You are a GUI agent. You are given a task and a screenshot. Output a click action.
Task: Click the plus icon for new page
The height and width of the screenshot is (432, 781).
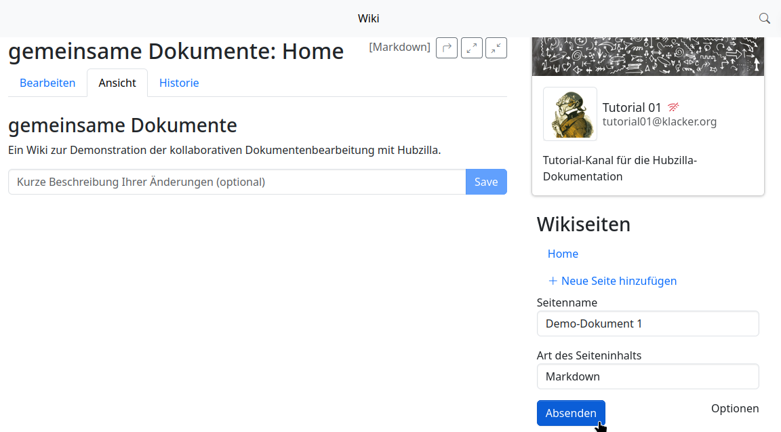pyautogui.click(x=553, y=281)
